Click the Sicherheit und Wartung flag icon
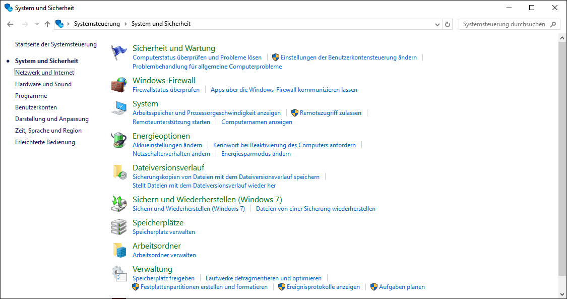The width and height of the screenshot is (567, 299). point(118,53)
